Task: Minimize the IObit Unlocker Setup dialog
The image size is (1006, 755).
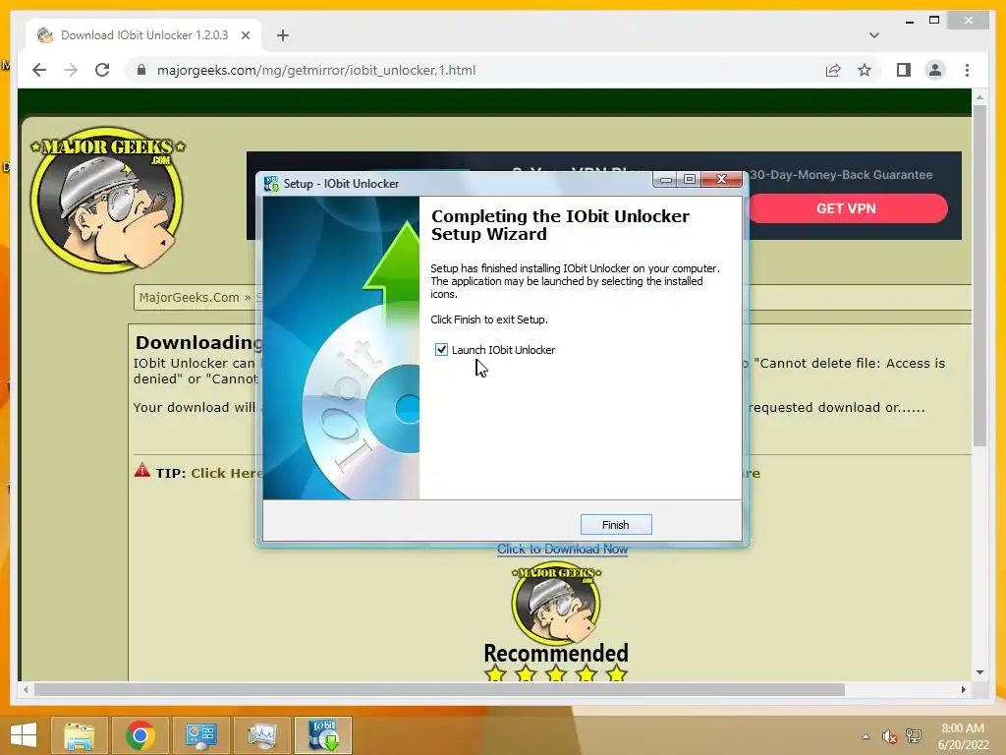Action: tap(666, 180)
